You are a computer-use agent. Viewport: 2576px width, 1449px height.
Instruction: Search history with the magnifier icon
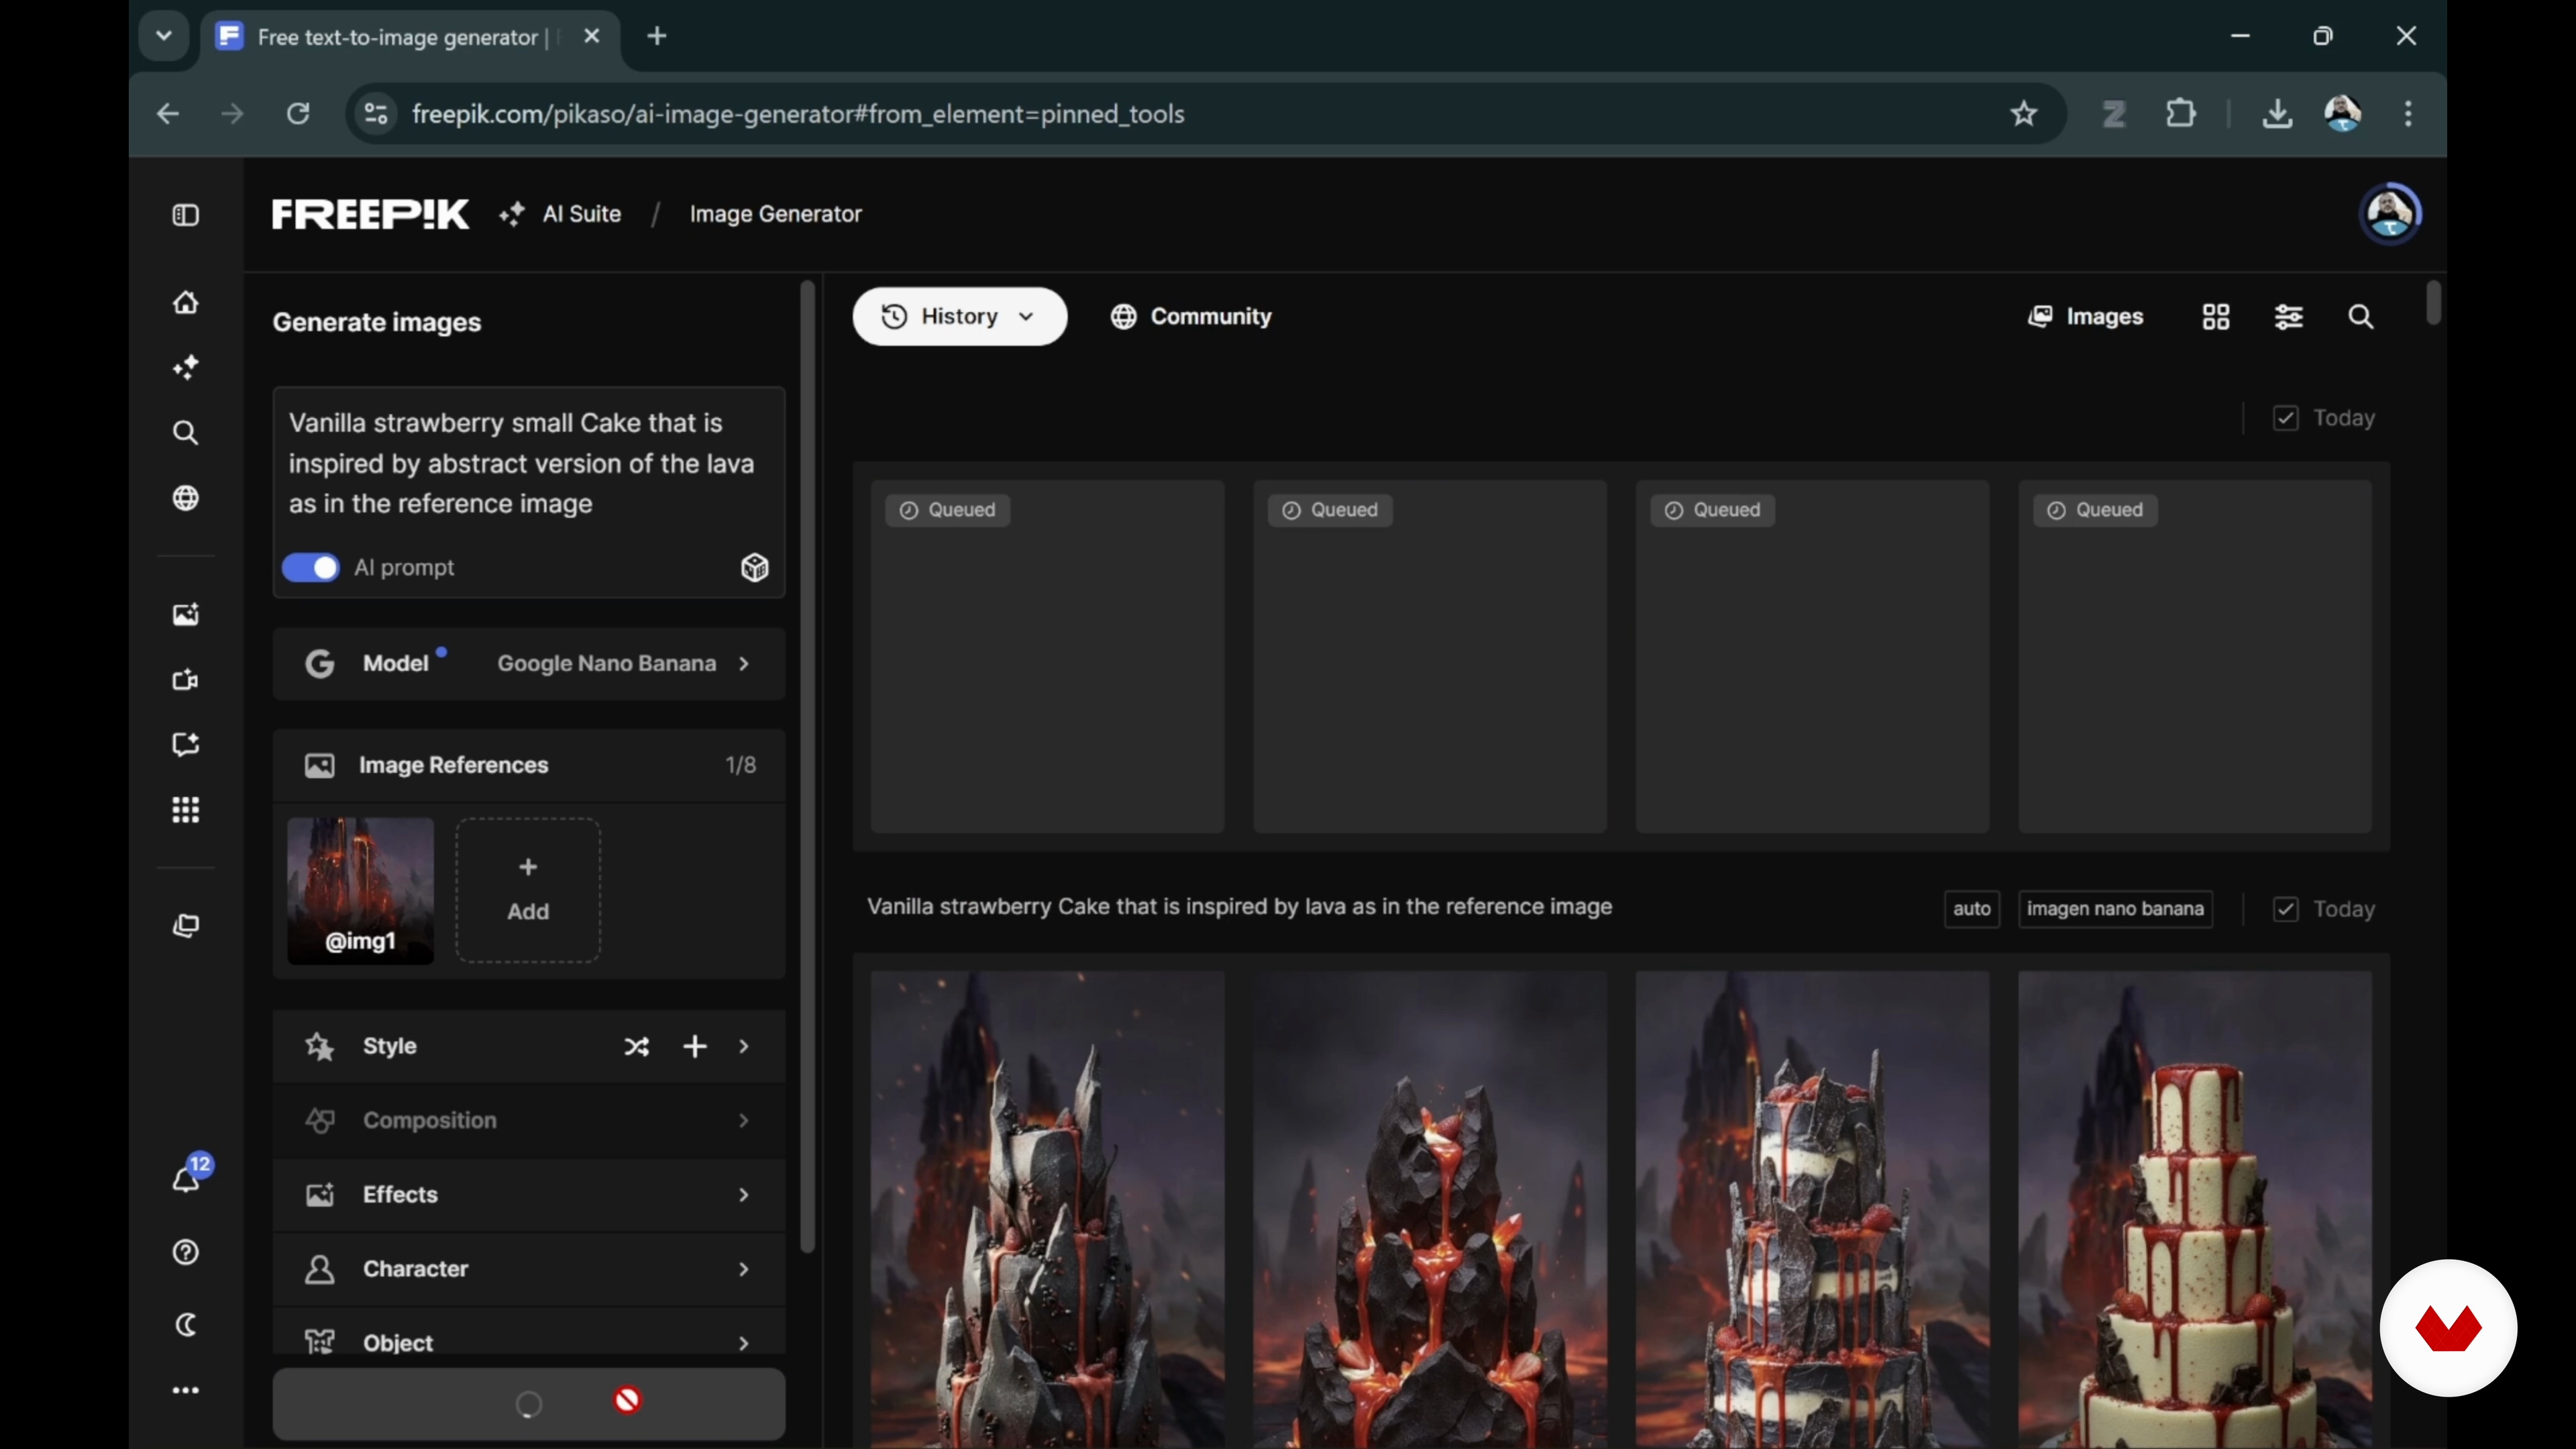(2361, 317)
